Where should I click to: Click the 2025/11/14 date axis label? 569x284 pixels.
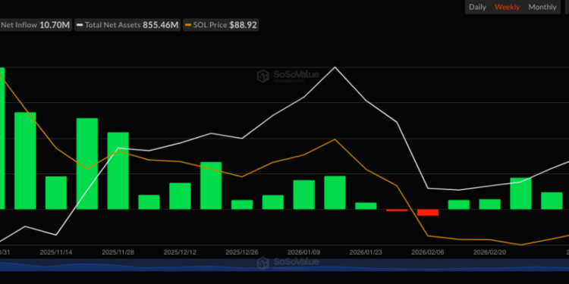tap(56, 252)
